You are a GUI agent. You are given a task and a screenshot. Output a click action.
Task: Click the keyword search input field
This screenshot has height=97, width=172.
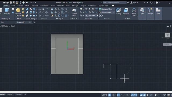[x=114, y=2]
